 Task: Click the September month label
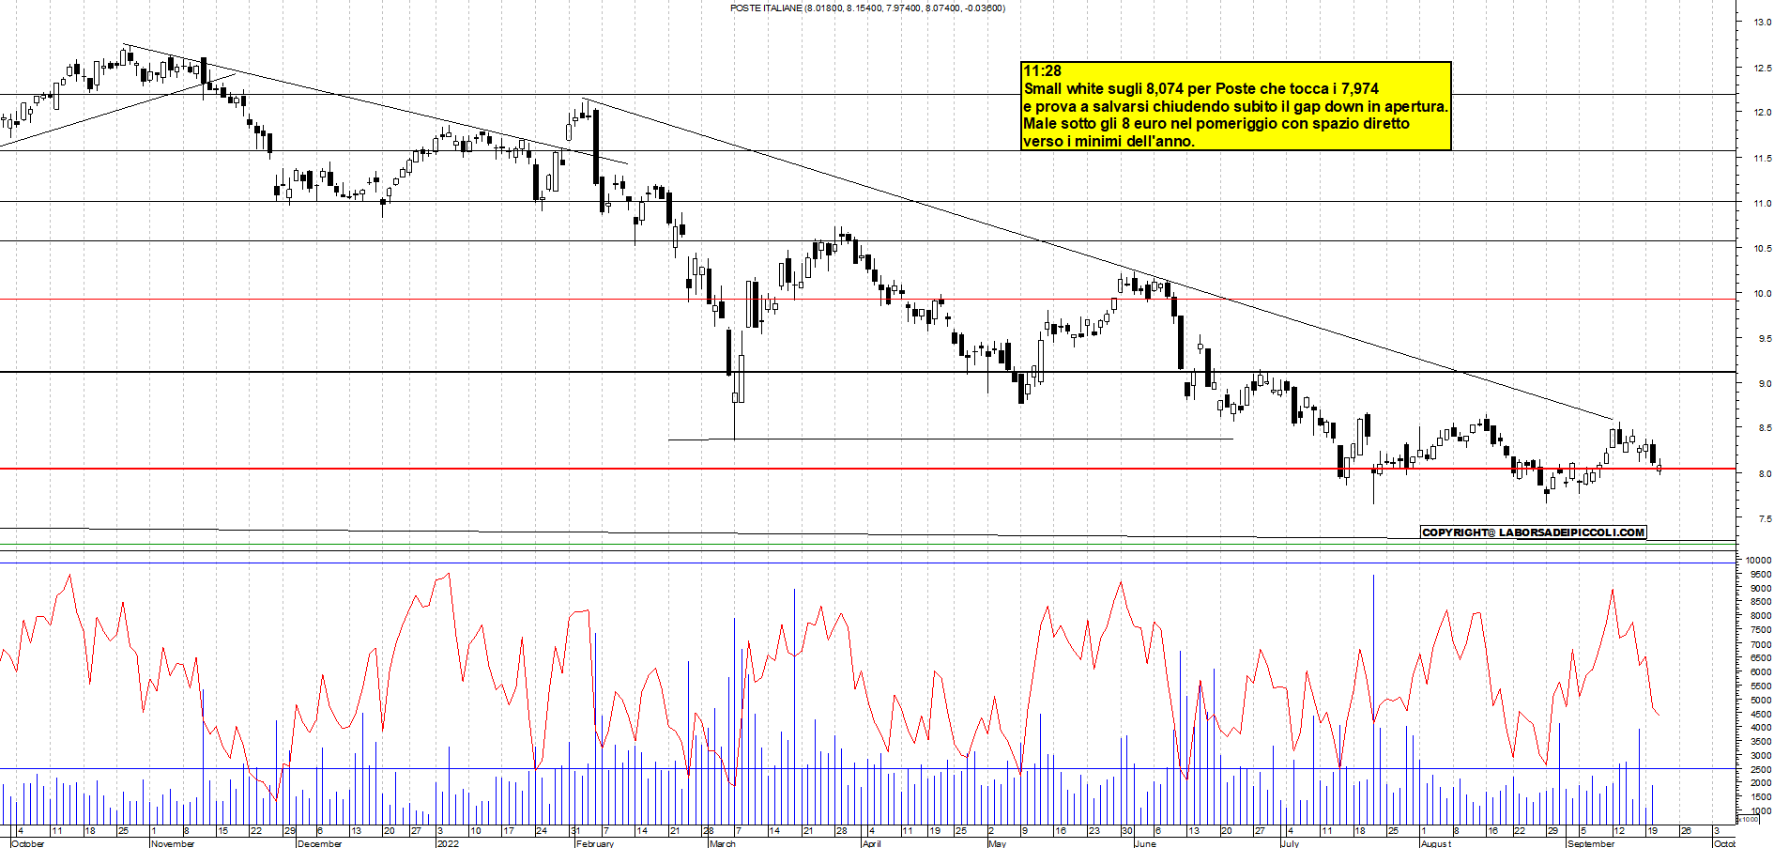[1592, 843]
